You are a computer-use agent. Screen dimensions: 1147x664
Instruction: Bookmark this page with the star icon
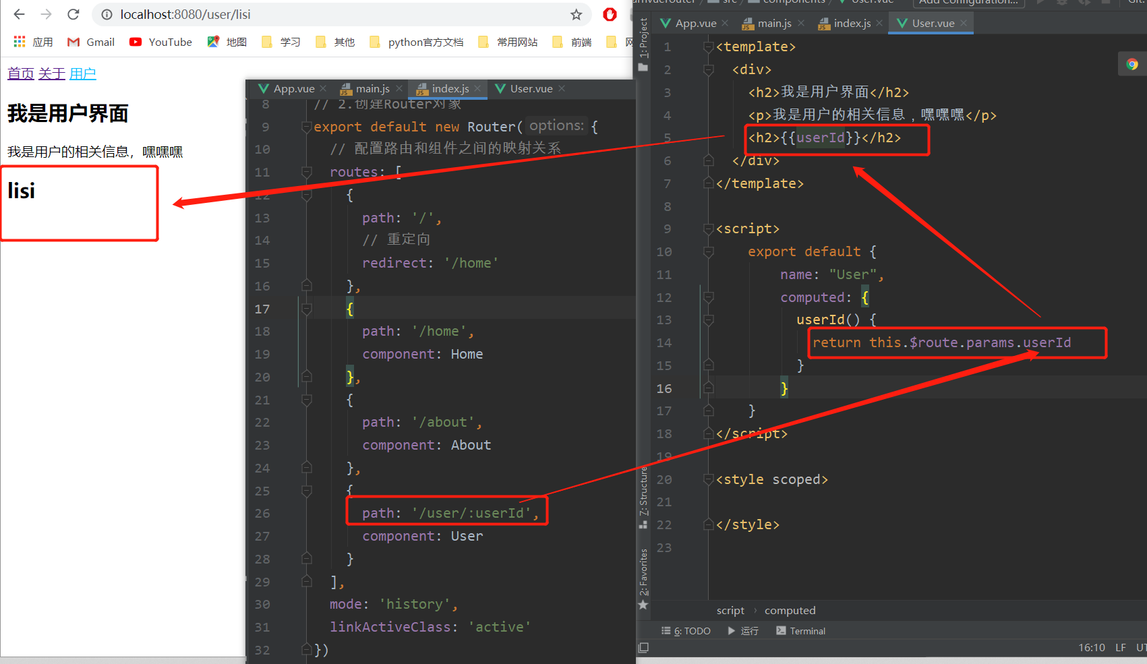pyautogui.click(x=576, y=14)
